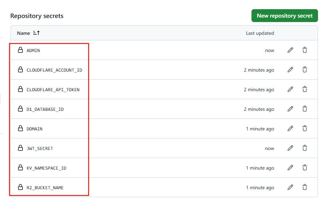Edit the ADMIN secret with pencil icon
This screenshot has height=206, width=330.
[290, 50]
